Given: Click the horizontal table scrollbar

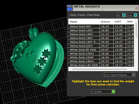Looking at the screenshot, I should 99,69.
